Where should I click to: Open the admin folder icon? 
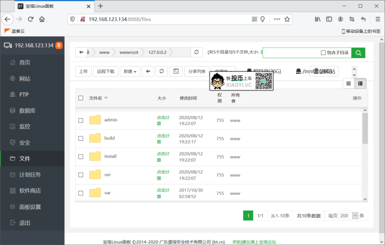click(x=95, y=120)
